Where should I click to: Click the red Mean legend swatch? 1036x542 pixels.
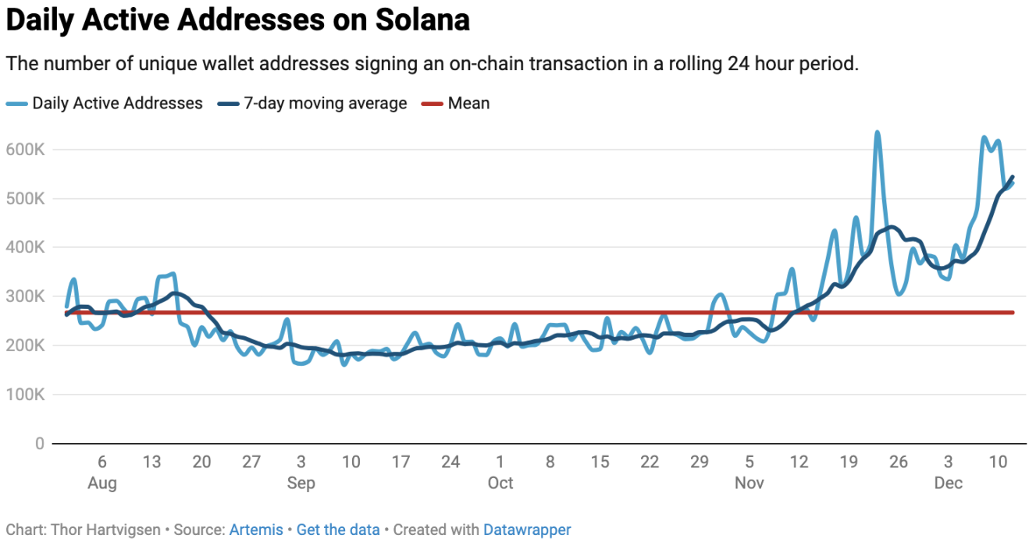click(x=432, y=104)
